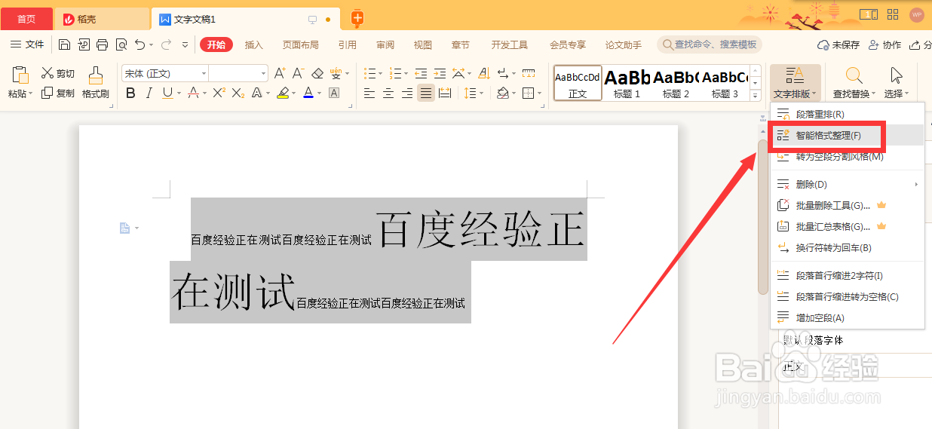932x429 pixels.
Task: Expand quick access toolbar customize arrow
Action: [185, 44]
